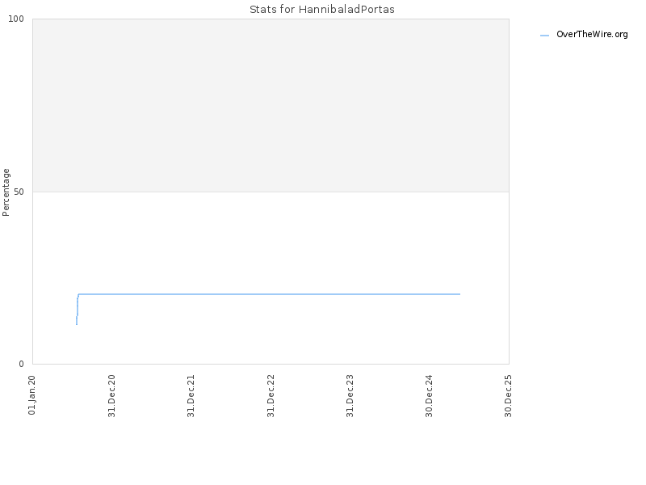Click the 31.Dec.23 date label
The height and width of the screenshot is (485, 646).
(350, 396)
